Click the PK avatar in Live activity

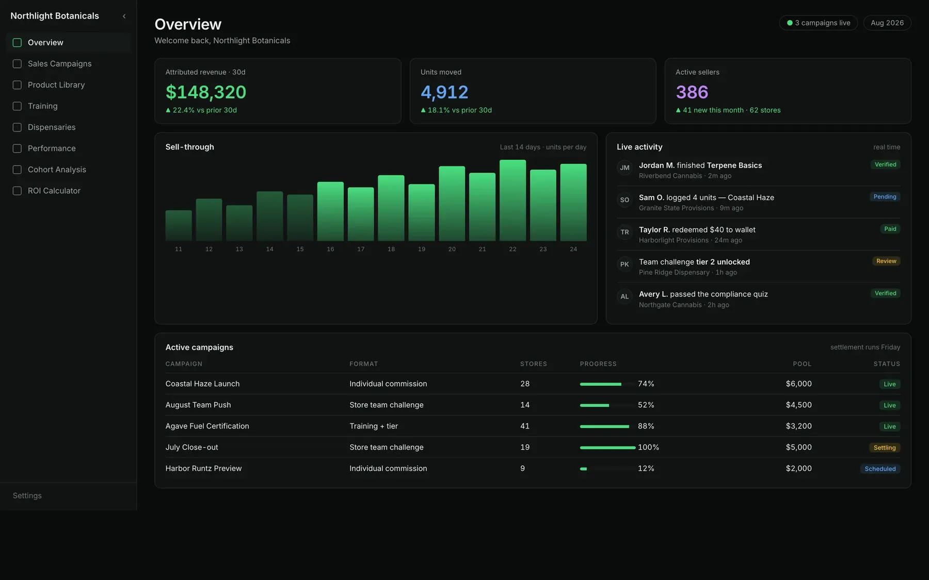(624, 264)
